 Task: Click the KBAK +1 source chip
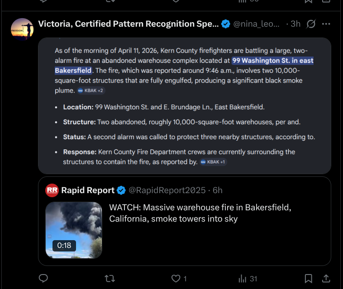point(213,162)
